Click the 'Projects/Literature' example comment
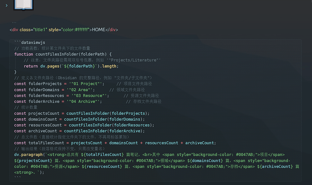Screen dimensions: 312x185 click(x=92, y=60)
